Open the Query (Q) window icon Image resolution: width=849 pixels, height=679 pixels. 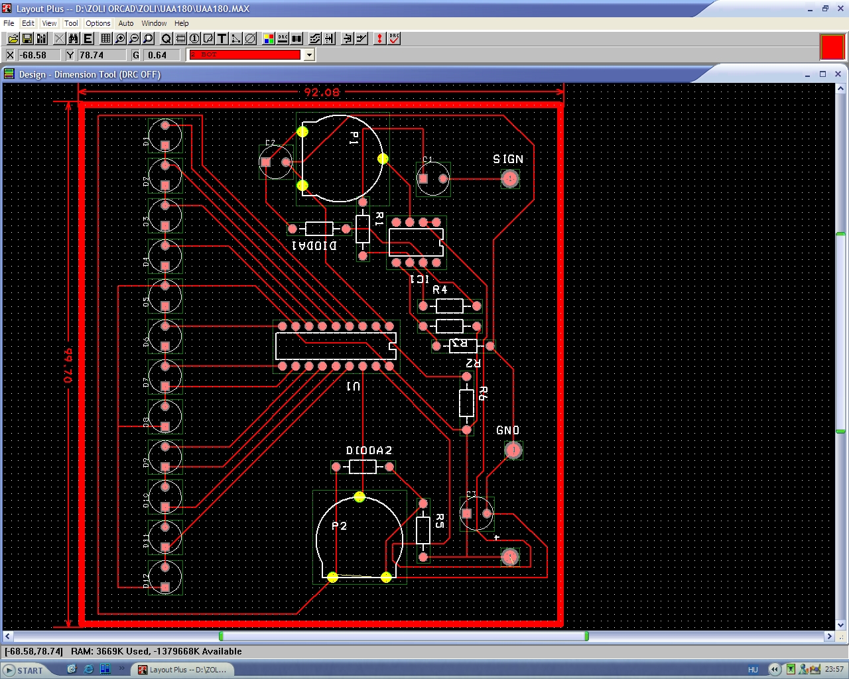pos(166,38)
